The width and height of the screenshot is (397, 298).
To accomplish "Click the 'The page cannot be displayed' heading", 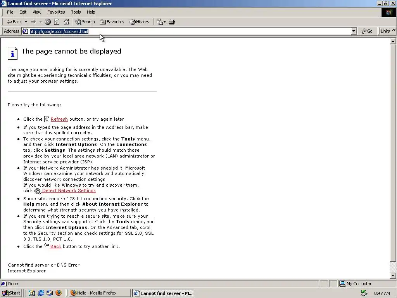I will pos(71,51).
